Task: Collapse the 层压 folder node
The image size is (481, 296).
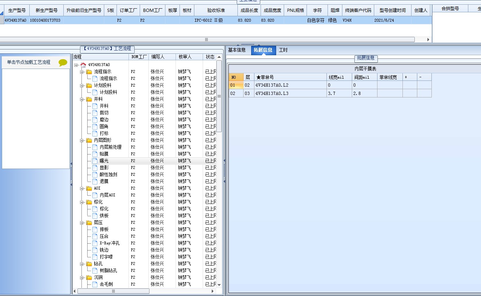Action: 82,223
